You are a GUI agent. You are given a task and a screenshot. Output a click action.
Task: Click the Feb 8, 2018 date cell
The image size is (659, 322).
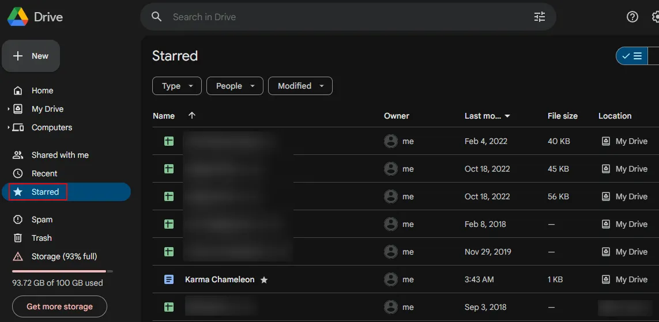(485, 224)
